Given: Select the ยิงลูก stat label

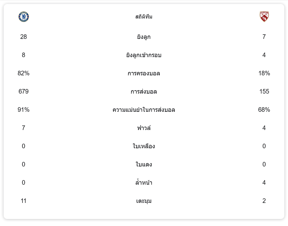Looking at the screenshot, I should pos(144,37).
